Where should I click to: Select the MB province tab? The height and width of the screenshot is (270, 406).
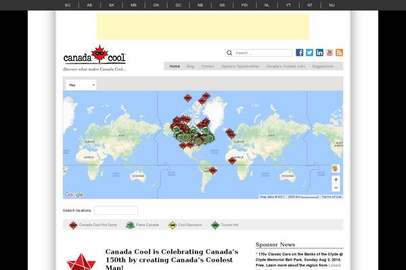tap(133, 5)
